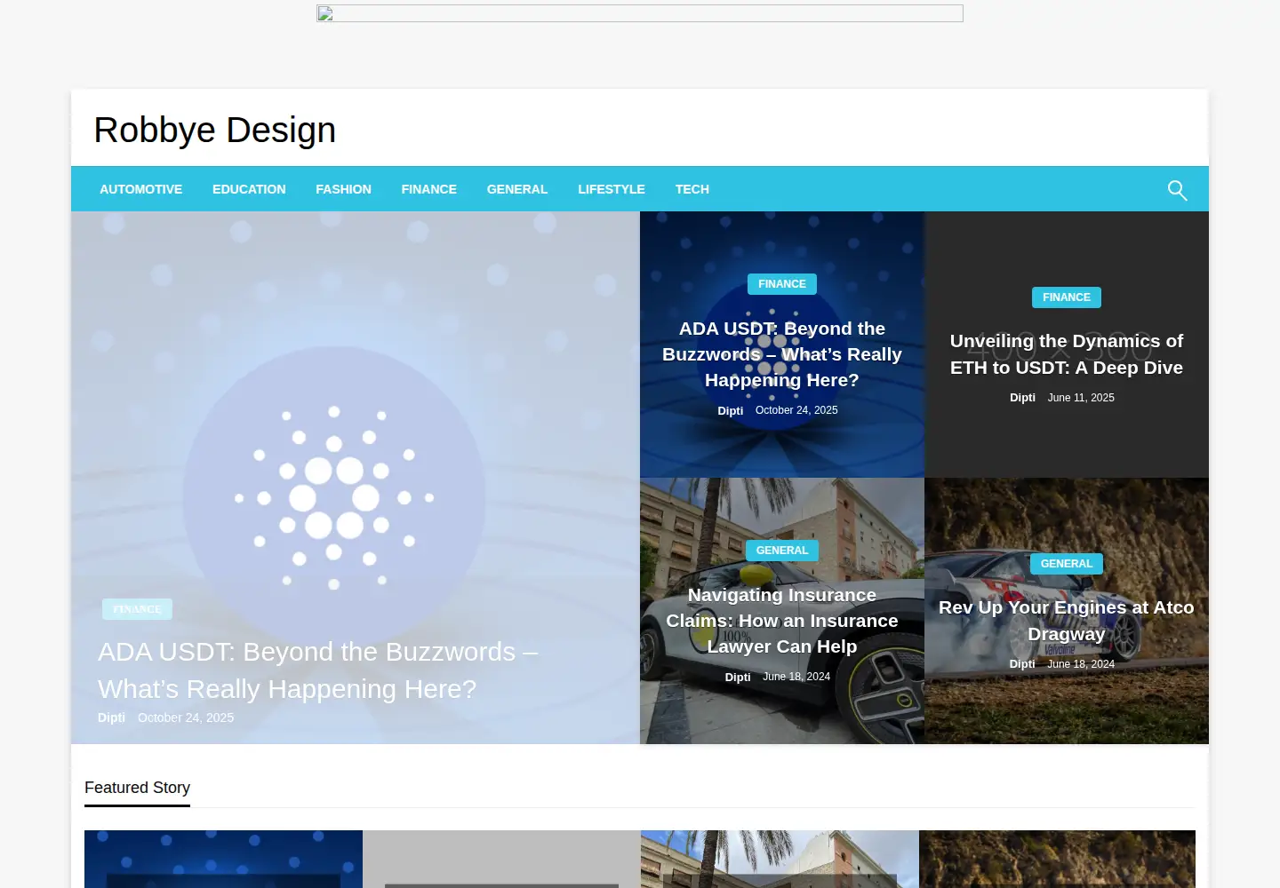Visit the General category in navigation
The image size is (1280, 888).
(x=517, y=189)
